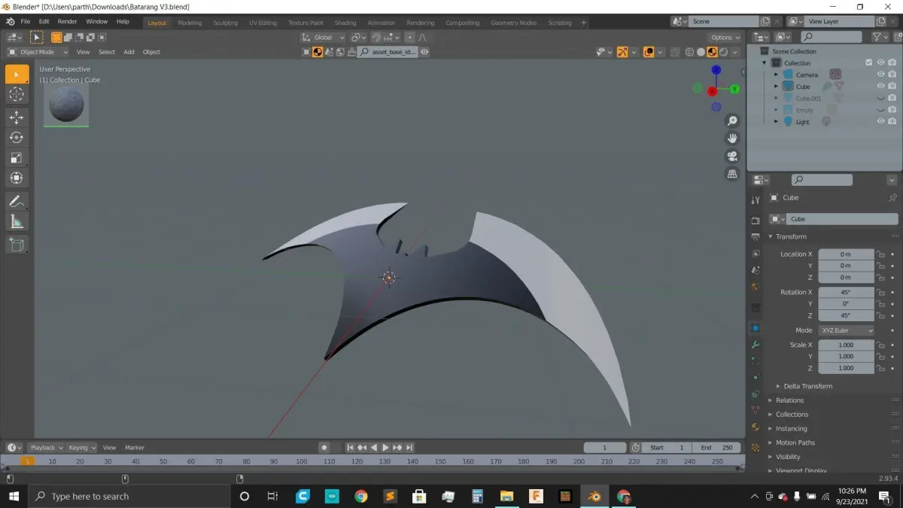Select the Move tool
The height and width of the screenshot is (508, 903).
(17, 117)
